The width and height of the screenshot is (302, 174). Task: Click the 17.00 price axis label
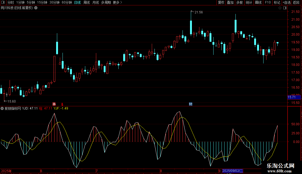[295, 80]
